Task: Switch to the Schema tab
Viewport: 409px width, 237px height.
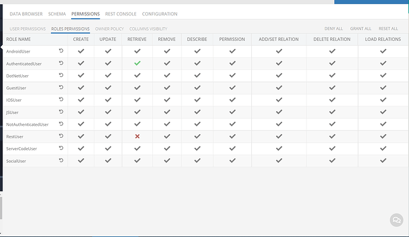Action: [x=57, y=14]
